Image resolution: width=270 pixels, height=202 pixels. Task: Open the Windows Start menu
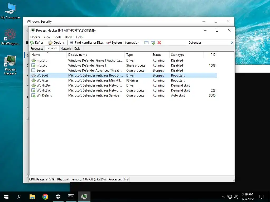(6, 197)
